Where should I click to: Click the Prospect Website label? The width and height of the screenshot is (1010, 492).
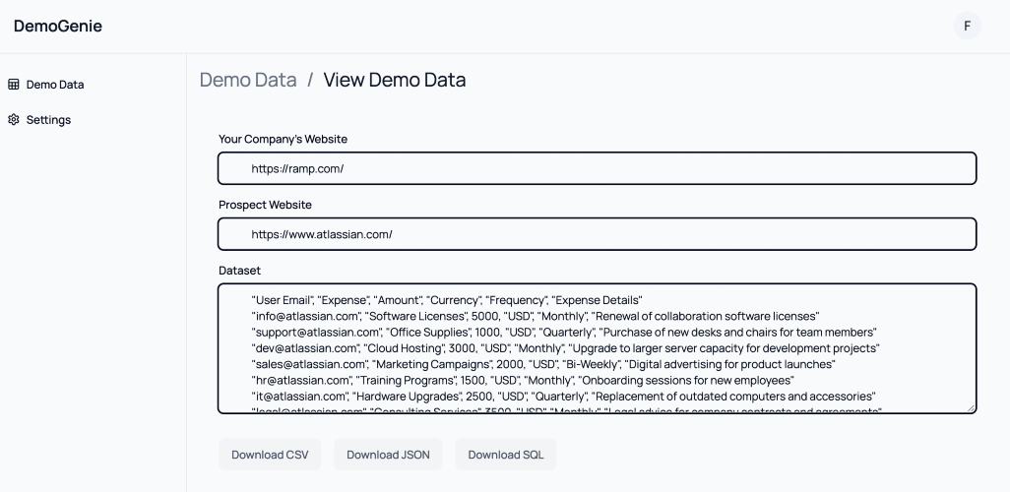(266, 205)
